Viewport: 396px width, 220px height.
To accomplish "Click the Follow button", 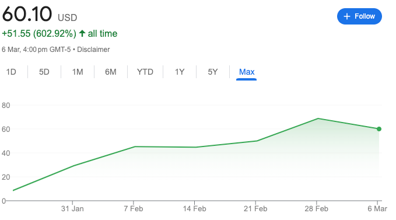I will (x=359, y=16).
